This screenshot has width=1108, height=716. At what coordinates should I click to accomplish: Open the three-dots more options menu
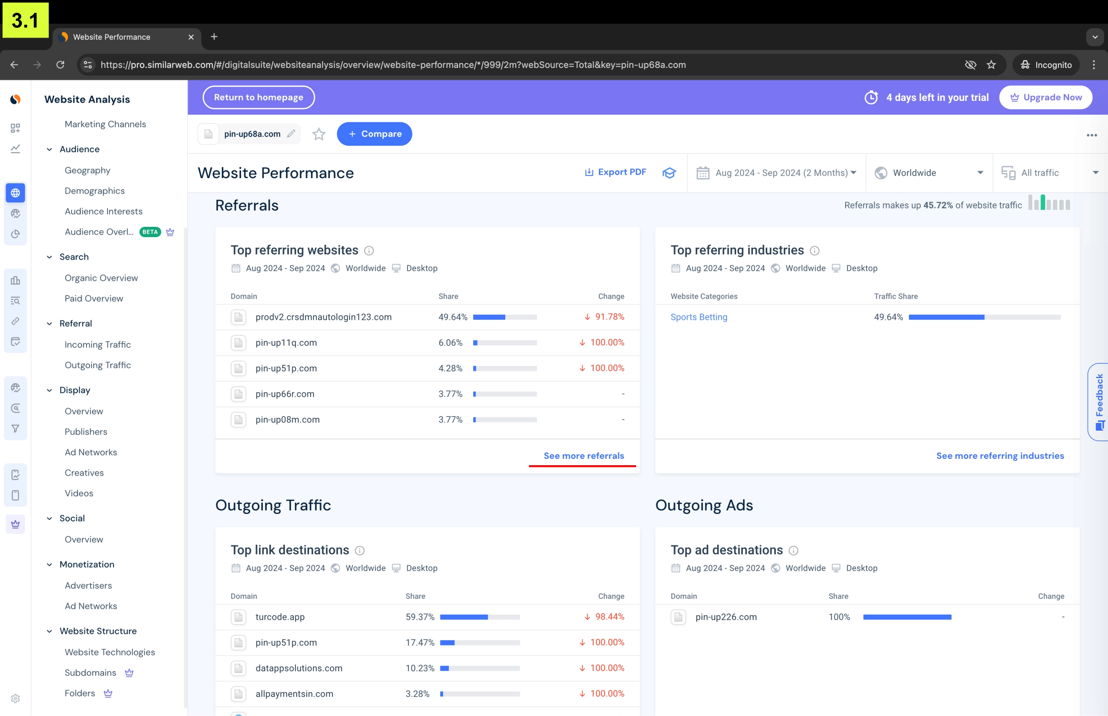click(1091, 135)
